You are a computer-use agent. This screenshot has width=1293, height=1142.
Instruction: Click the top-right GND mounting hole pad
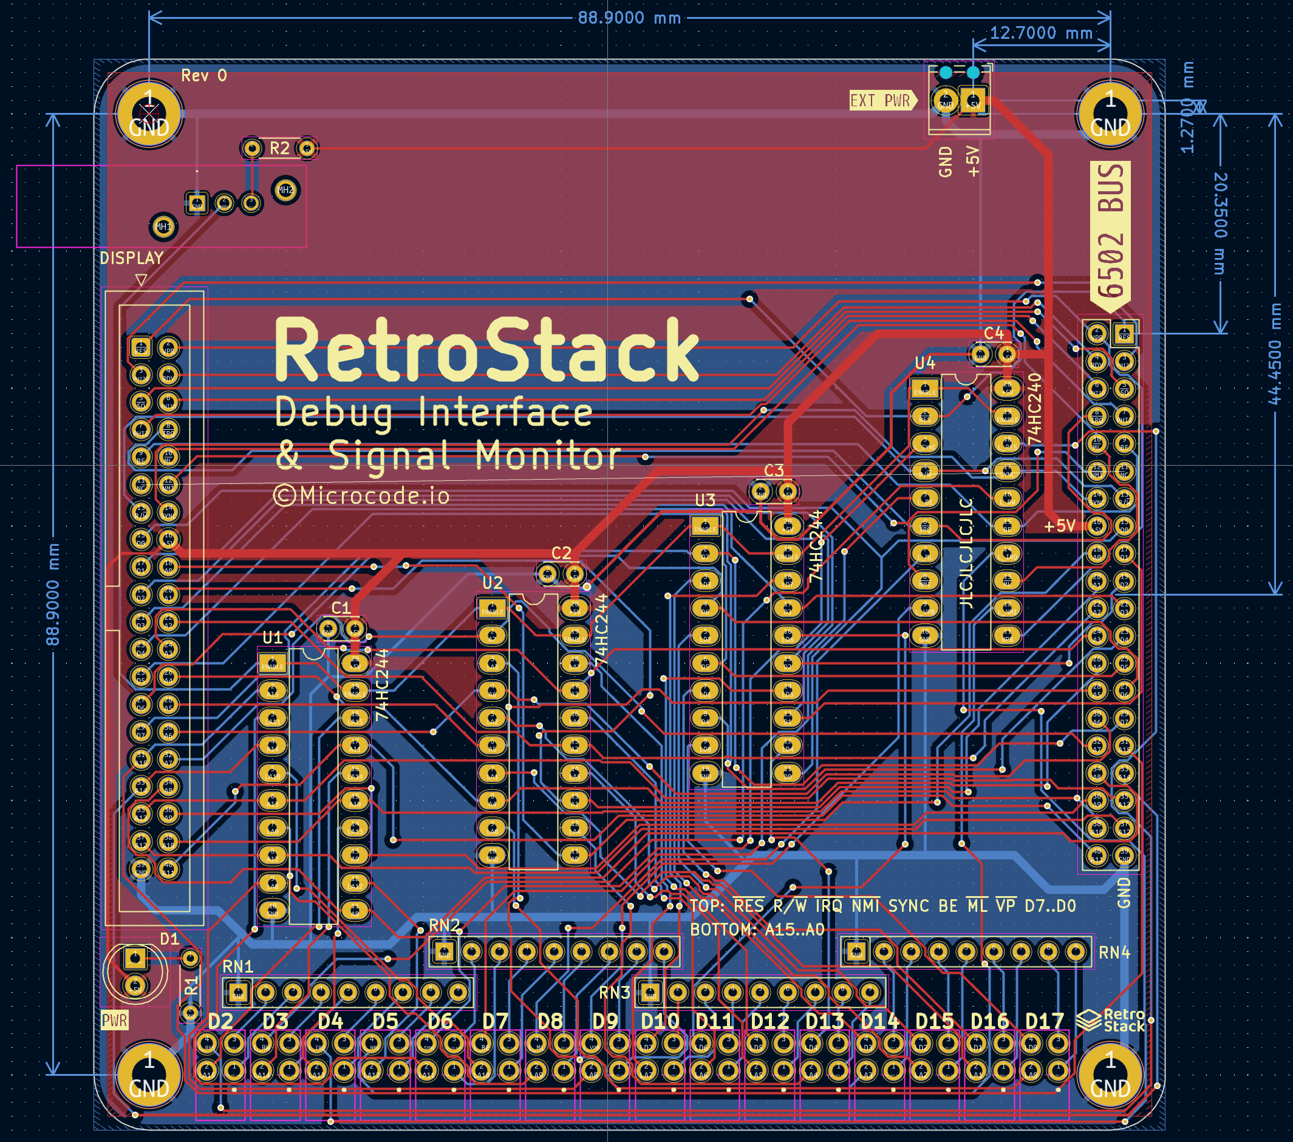point(1110,115)
